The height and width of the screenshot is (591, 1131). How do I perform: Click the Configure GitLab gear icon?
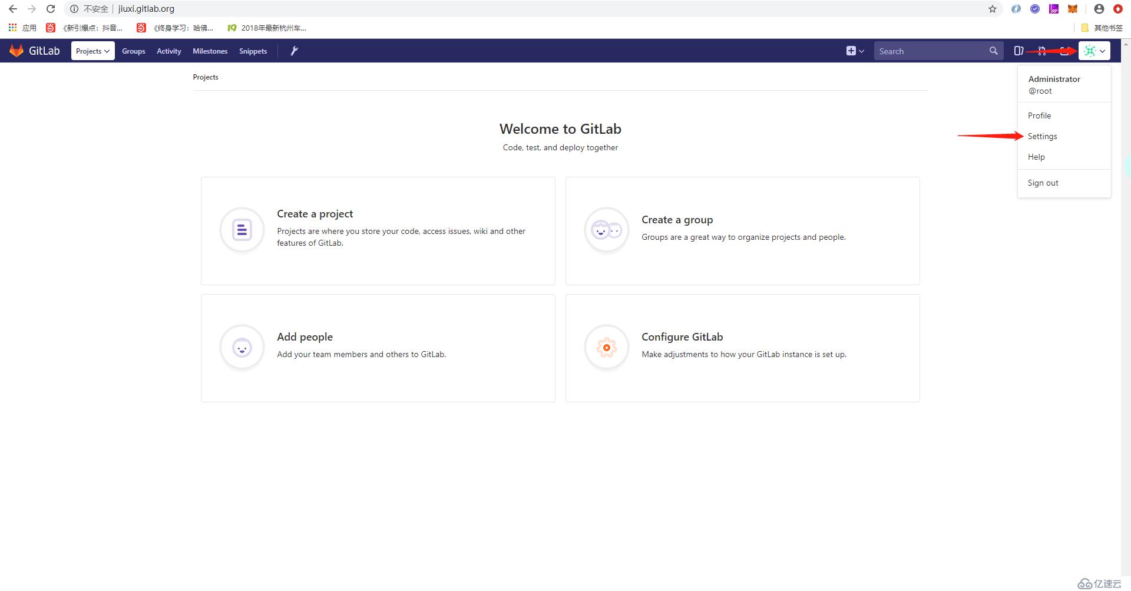tap(607, 348)
